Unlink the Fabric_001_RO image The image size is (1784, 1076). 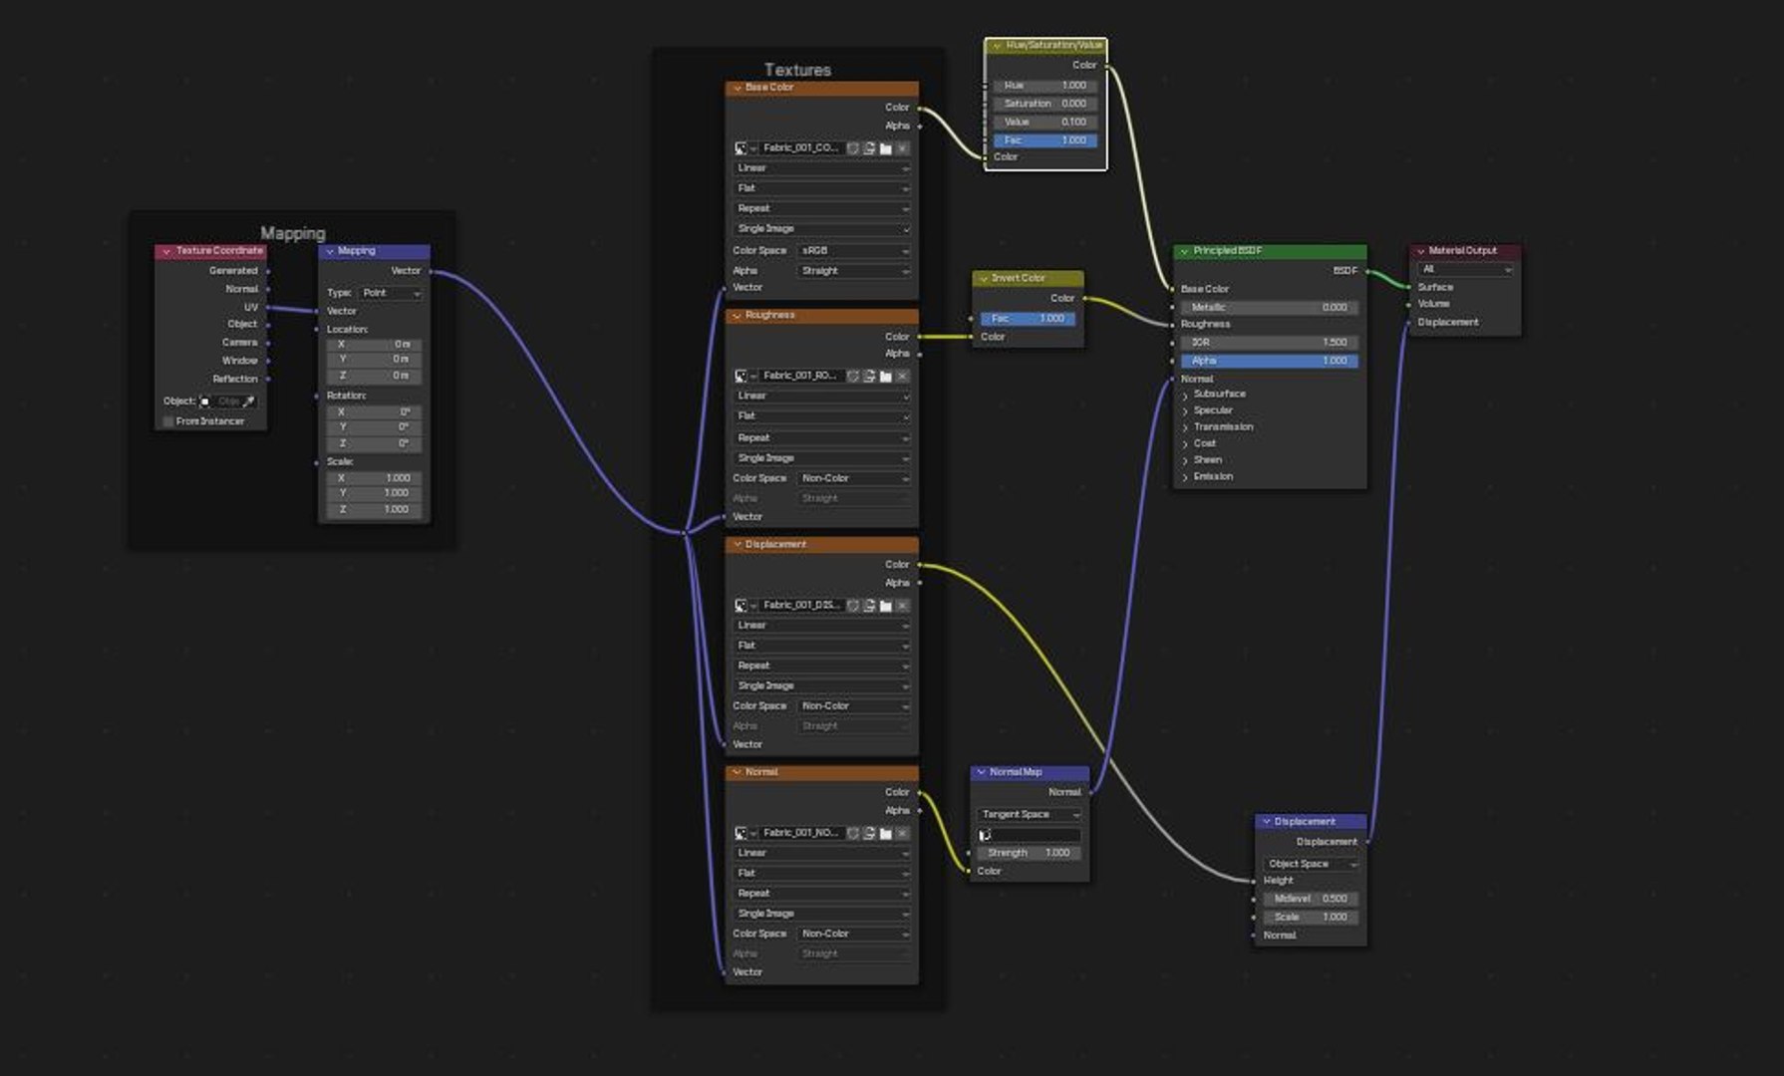click(x=902, y=377)
